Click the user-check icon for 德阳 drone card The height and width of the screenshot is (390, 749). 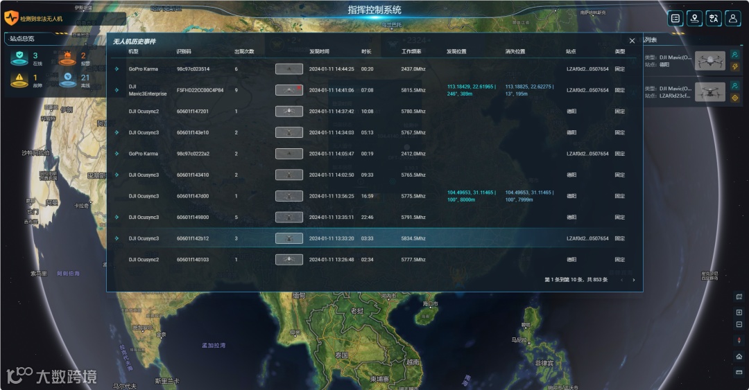click(734, 55)
